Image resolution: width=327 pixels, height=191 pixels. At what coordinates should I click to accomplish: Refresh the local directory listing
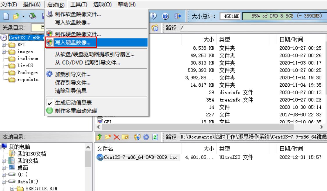point(155,137)
